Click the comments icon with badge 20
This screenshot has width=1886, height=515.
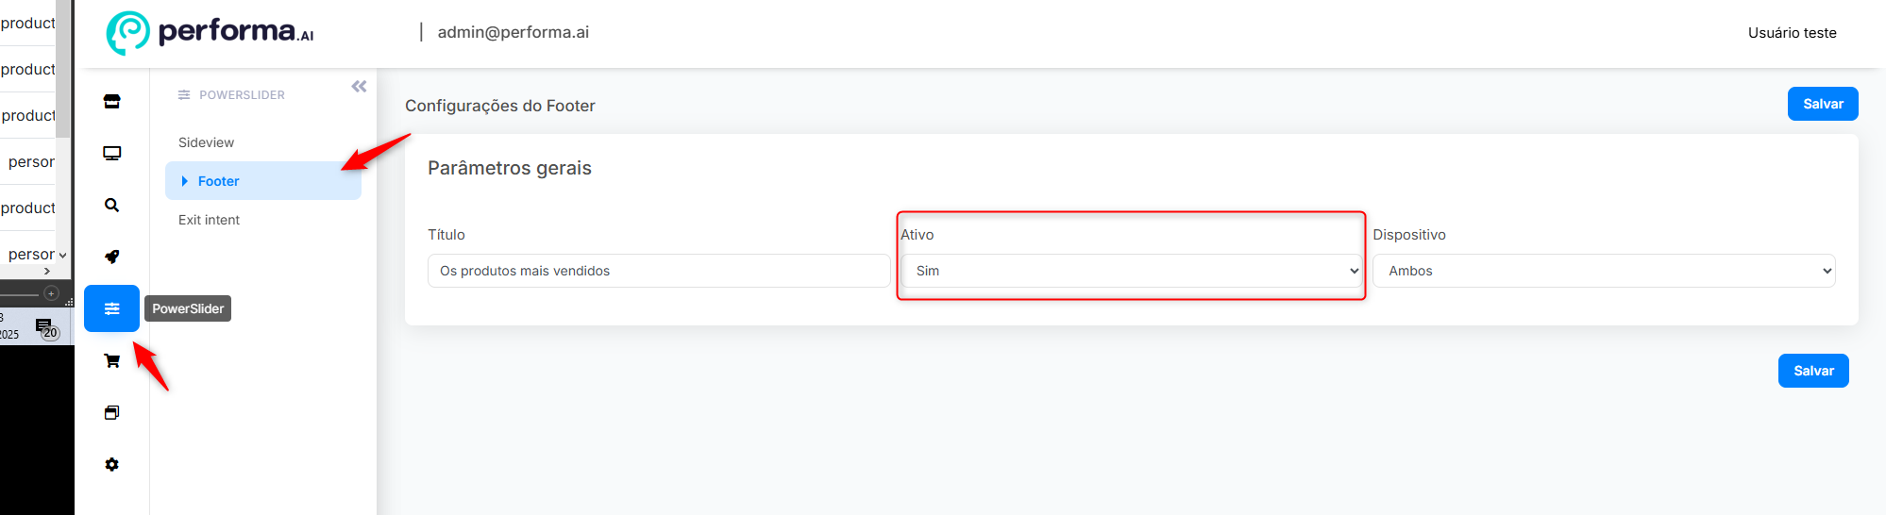coord(46,328)
